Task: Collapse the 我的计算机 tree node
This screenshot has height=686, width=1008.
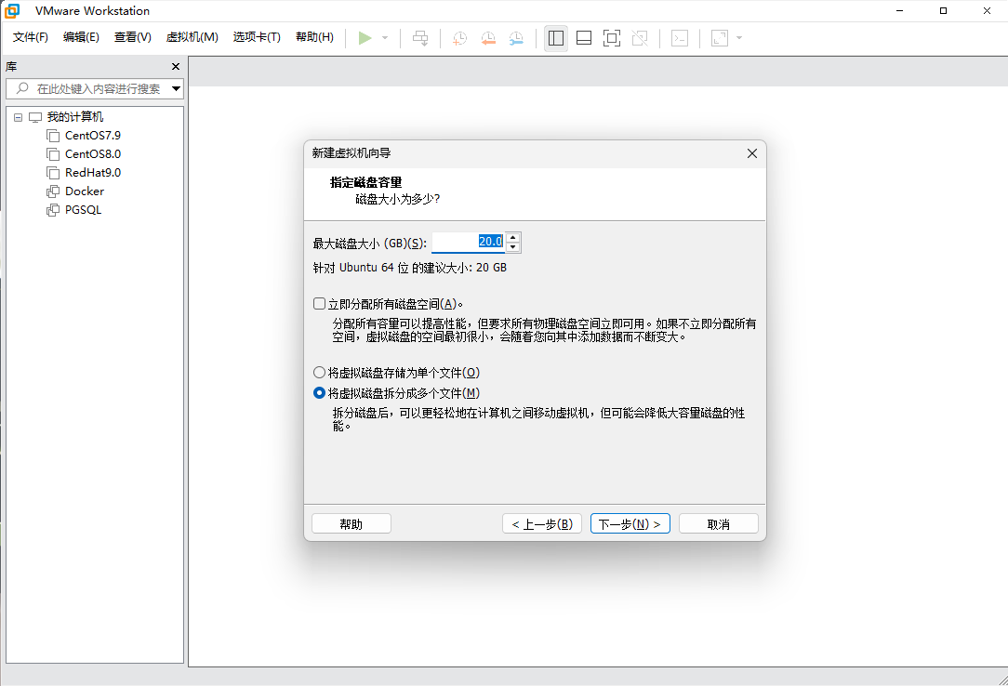Action: click(x=18, y=117)
